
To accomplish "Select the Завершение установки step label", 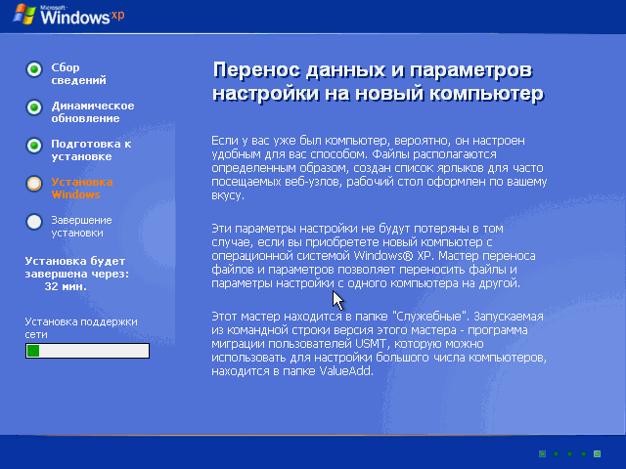I will [x=81, y=227].
